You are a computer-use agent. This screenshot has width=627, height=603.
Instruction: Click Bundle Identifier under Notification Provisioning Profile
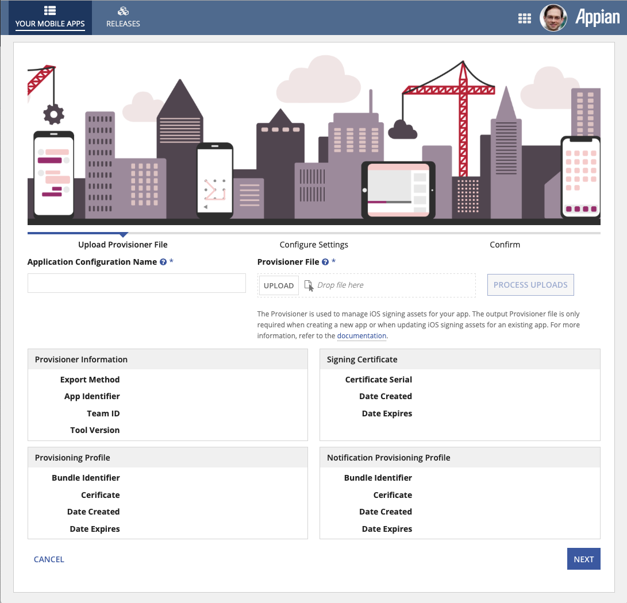pos(378,478)
